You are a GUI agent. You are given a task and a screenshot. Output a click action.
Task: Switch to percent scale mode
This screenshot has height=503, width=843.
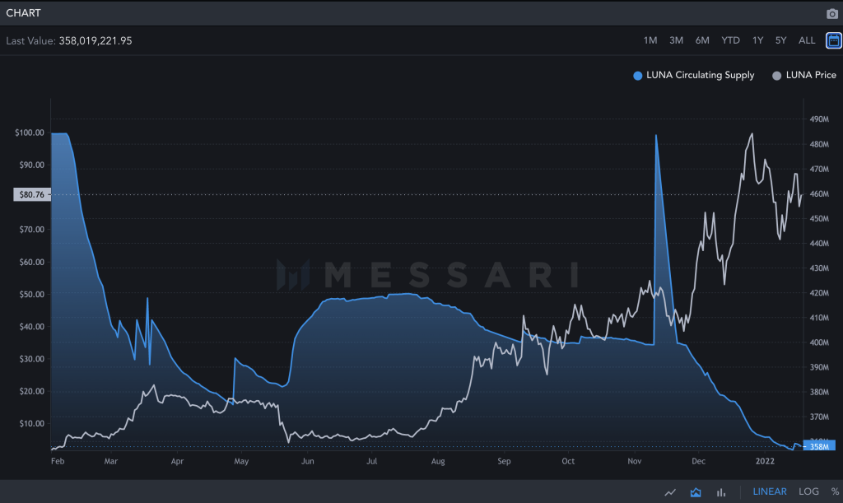[835, 491]
